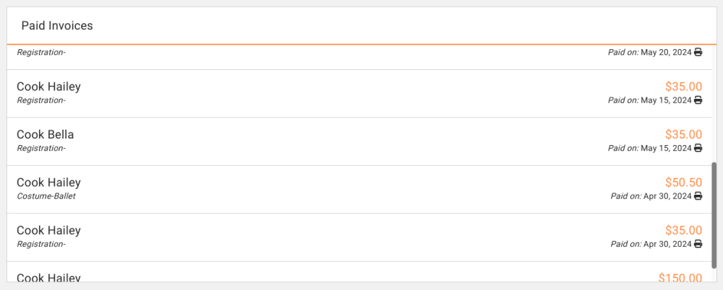Click the Paid Invoices header
723x290 pixels.
click(57, 26)
